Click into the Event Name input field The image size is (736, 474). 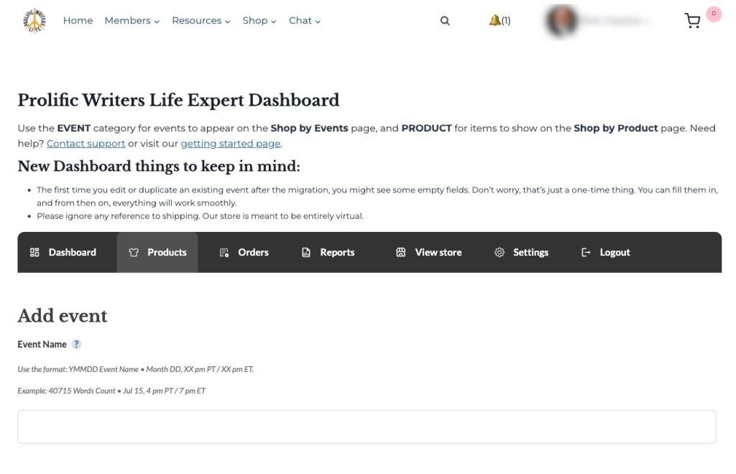pos(367,427)
